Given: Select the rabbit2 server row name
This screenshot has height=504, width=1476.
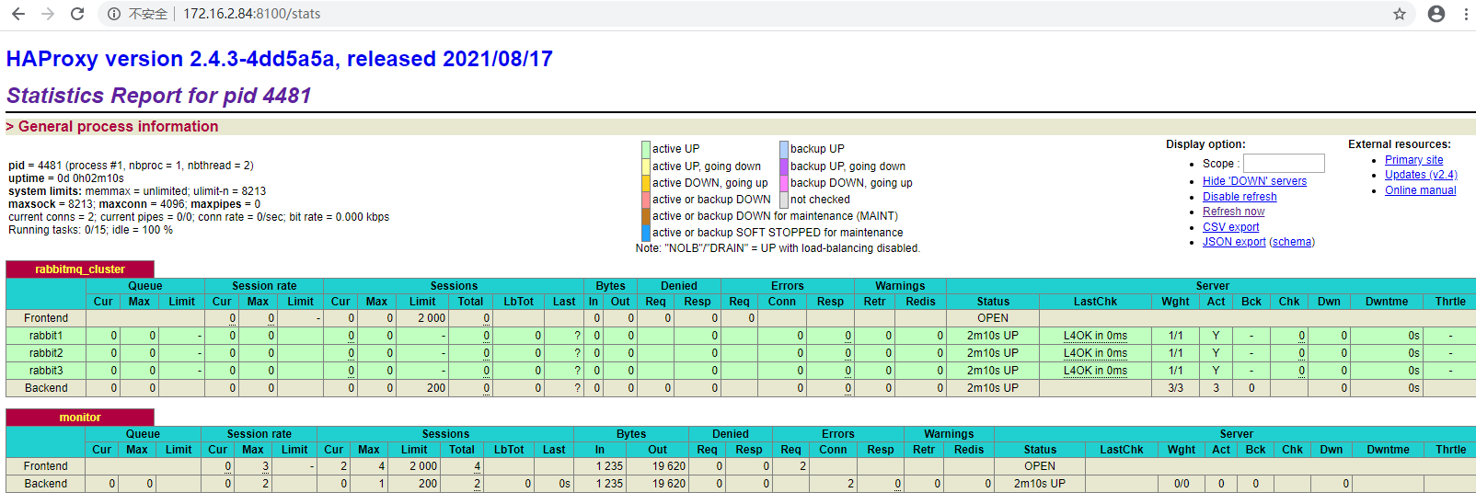Looking at the screenshot, I should (x=46, y=353).
